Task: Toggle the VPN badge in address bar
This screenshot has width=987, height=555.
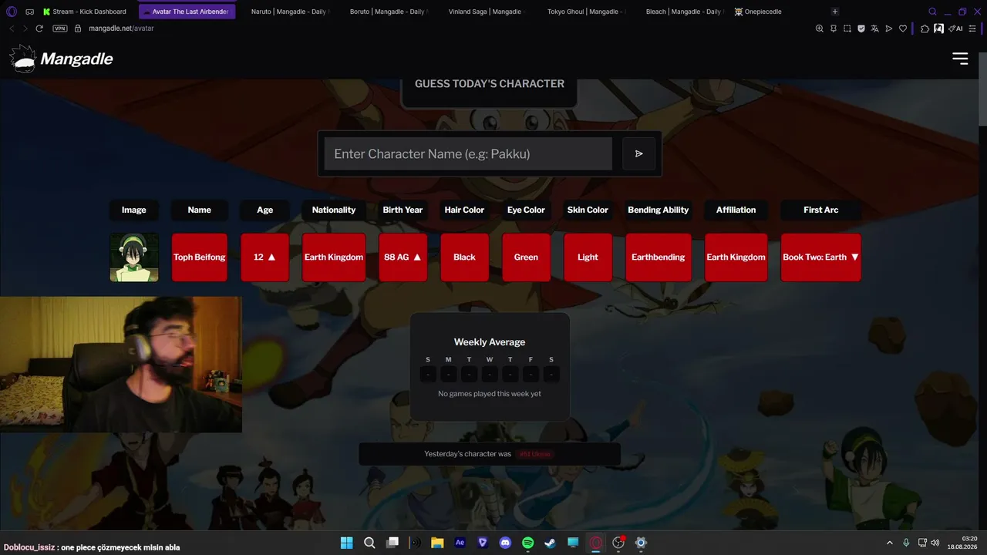Action: (x=60, y=29)
